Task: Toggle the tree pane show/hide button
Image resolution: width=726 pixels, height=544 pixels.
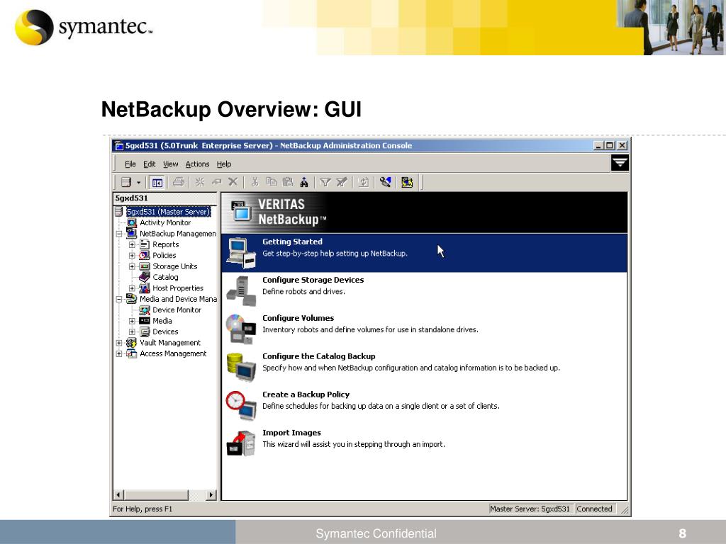Action: tap(157, 183)
